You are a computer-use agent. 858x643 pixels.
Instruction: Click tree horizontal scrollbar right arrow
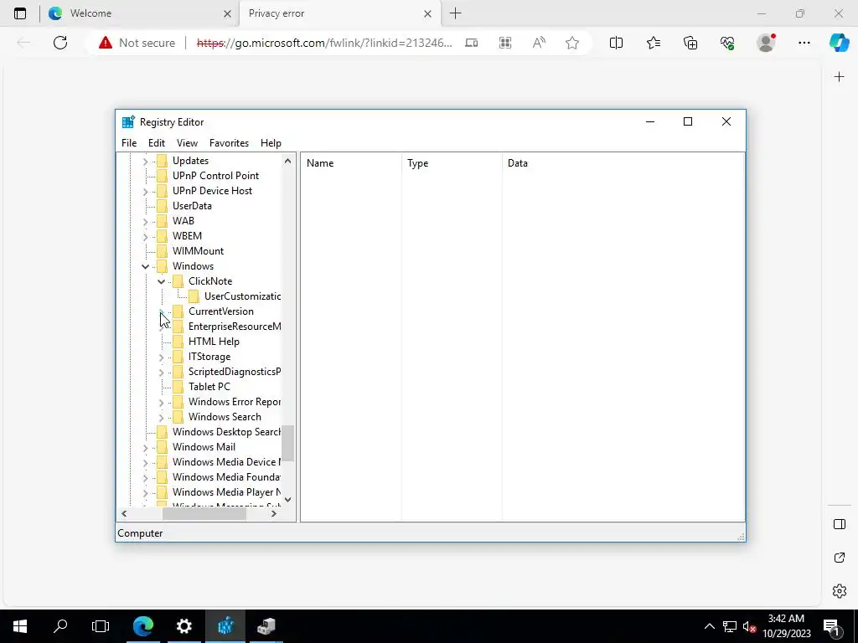pyautogui.click(x=274, y=513)
